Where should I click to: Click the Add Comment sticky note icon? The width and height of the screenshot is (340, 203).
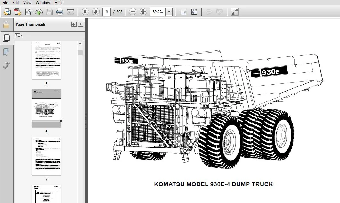tap(209, 12)
